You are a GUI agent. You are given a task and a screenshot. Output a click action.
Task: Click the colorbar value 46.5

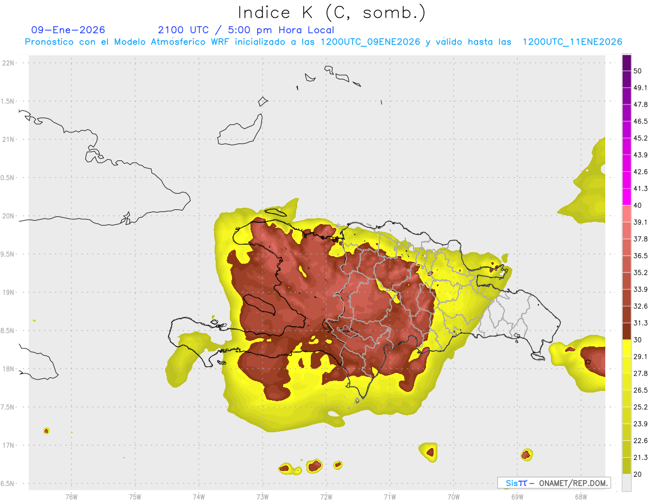(640, 121)
